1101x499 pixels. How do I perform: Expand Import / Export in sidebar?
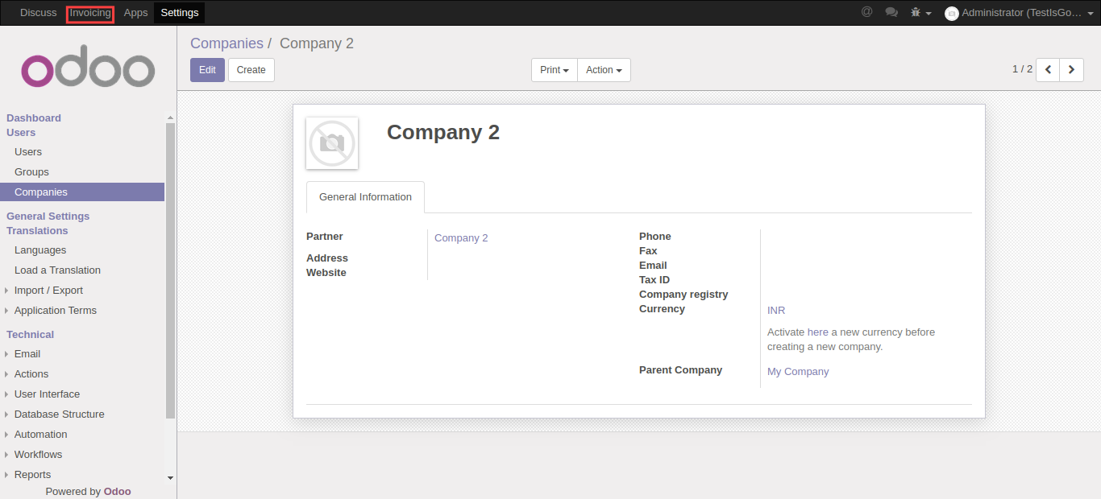click(48, 291)
